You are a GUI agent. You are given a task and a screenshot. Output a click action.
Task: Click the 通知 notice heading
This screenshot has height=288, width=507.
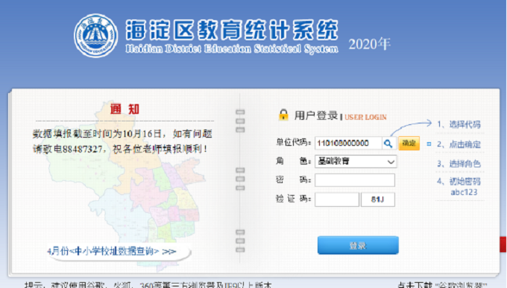(125, 109)
